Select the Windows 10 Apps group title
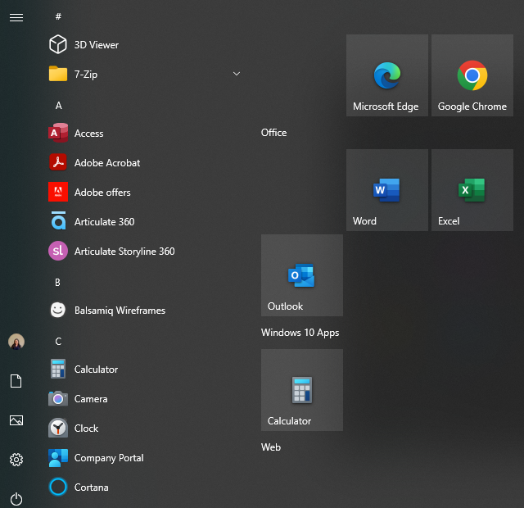524x508 pixels. click(300, 333)
